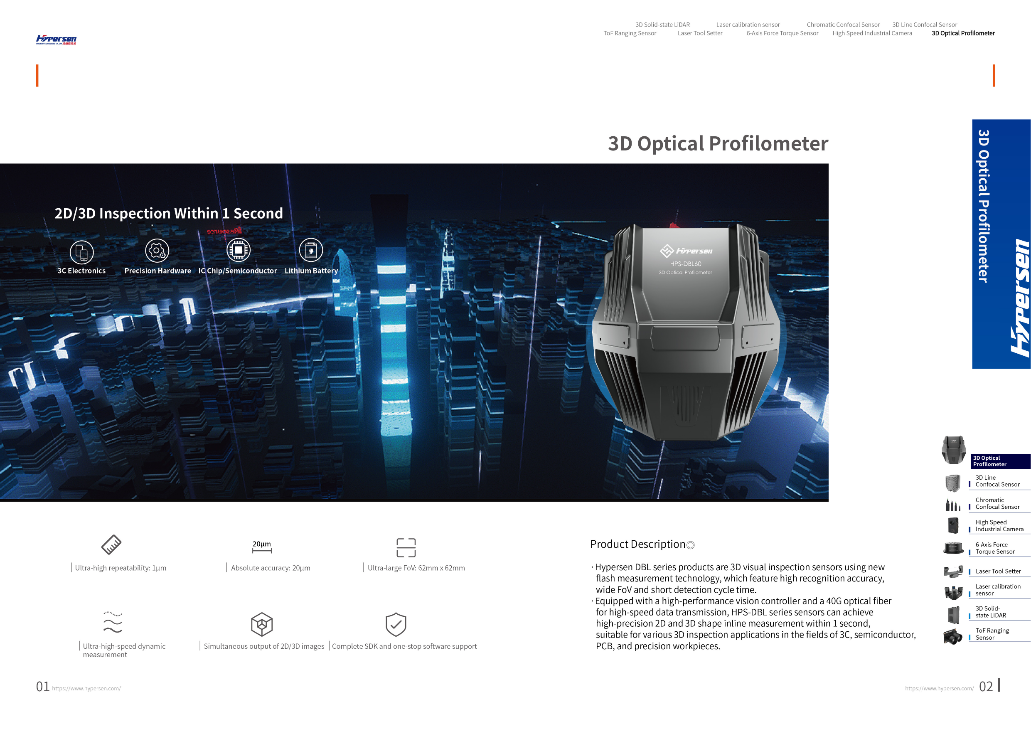Click the ultra-large FoV frame icon
The width and height of the screenshot is (1031, 729).
(x=406, y=547)
